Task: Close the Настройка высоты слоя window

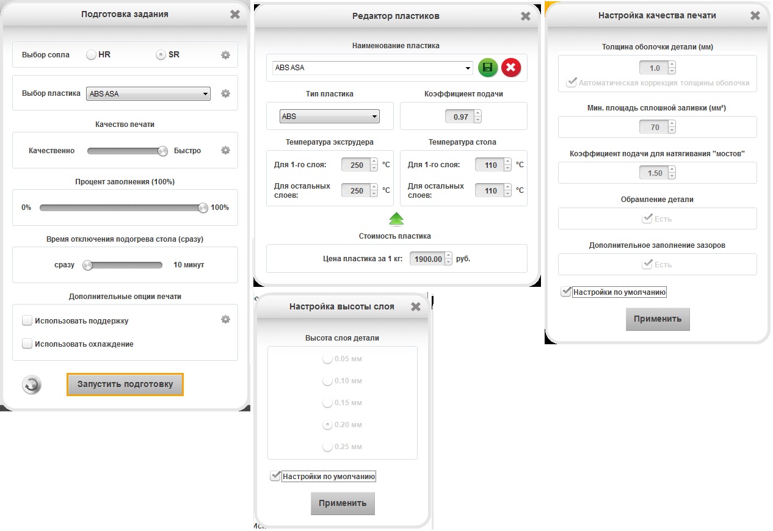Action: [416, 307]
